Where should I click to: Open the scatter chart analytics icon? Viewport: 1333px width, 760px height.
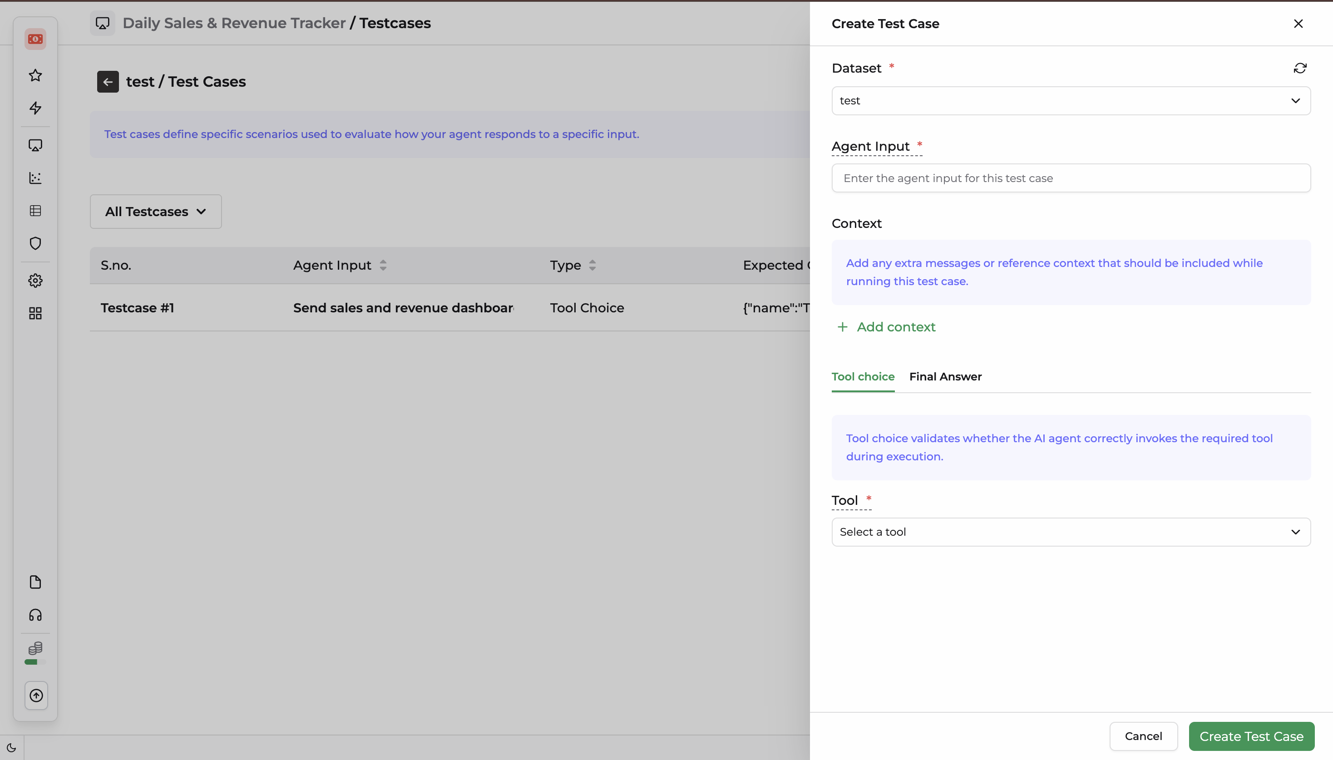(x=35, y=178)
